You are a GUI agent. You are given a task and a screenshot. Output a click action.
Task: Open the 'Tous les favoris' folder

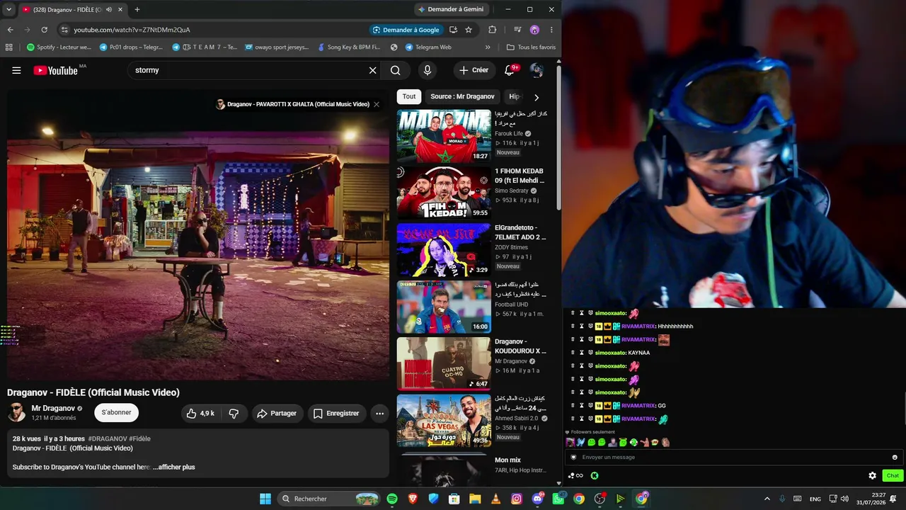click(531, 47)
